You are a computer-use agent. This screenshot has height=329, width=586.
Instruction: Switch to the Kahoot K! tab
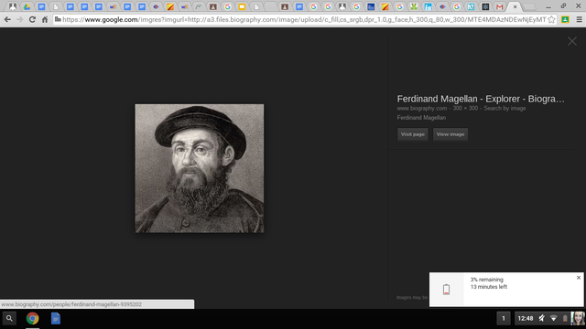[471, 6]
